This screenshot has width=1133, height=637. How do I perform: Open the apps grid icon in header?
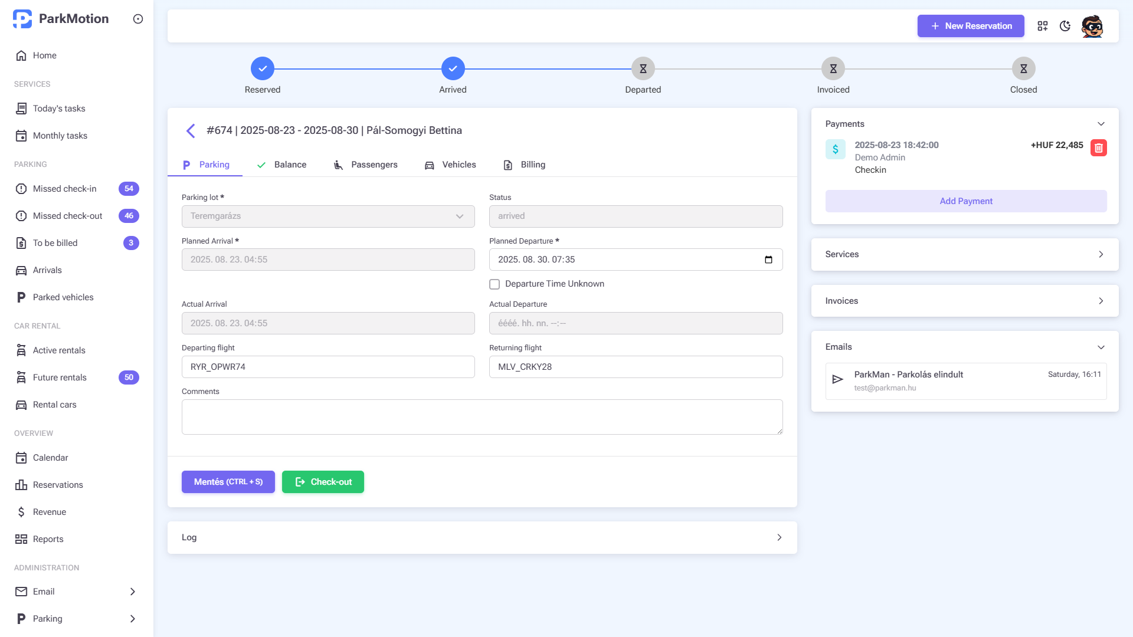coord(1043,26)
